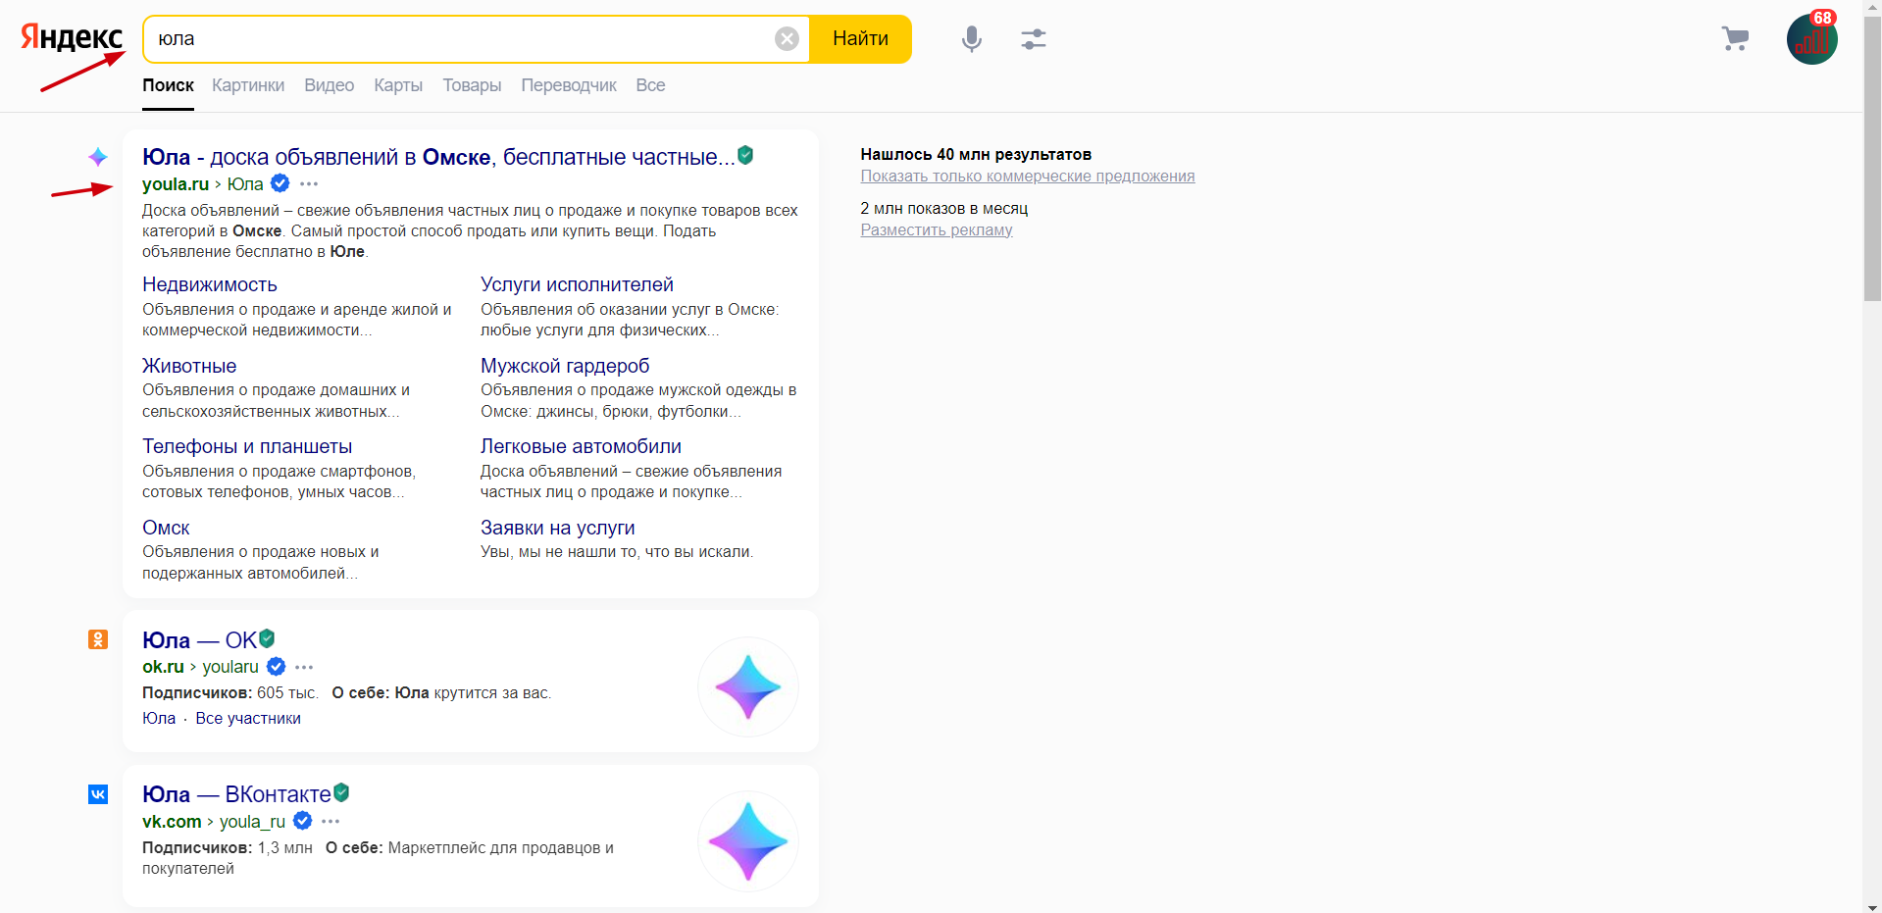
Task: Open the Юла logo thumbnail in vk.com result
Action: click(x=748, y=841)
